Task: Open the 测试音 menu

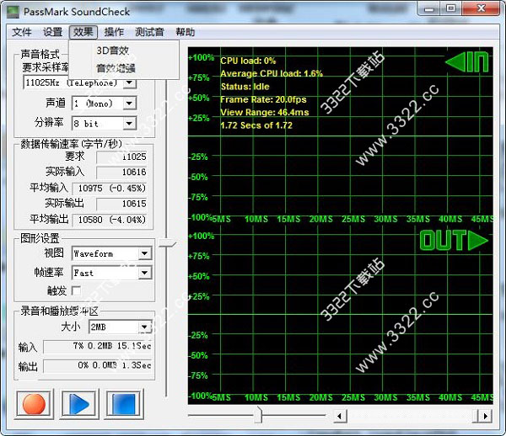Action: (149, 32)
